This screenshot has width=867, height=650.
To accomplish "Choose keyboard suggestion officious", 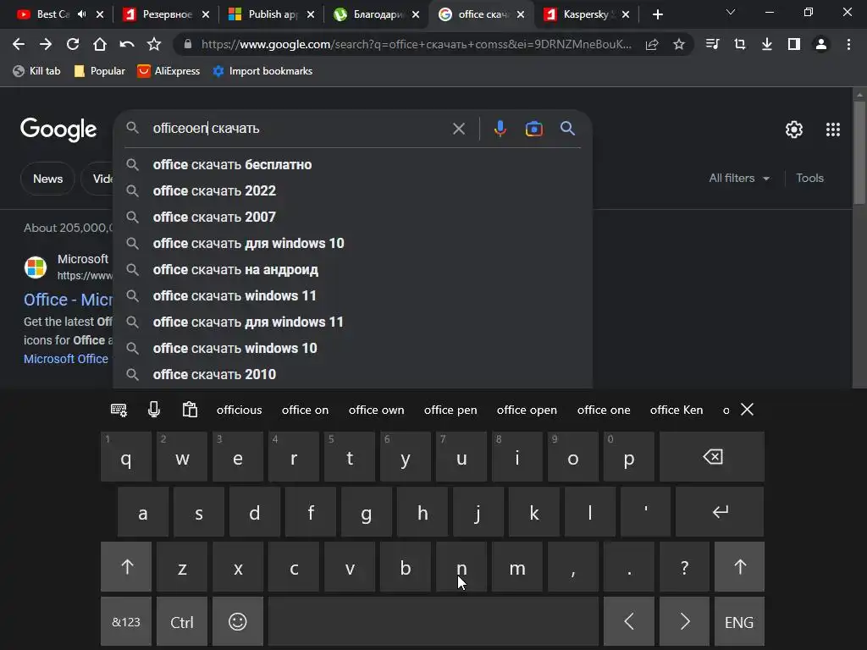I will (x=239, y=410).
